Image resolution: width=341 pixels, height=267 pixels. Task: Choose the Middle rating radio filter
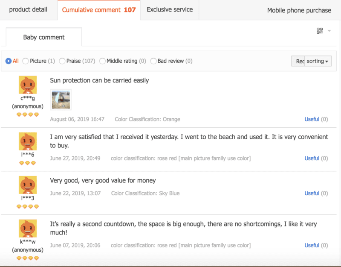(x=102, y=61)
